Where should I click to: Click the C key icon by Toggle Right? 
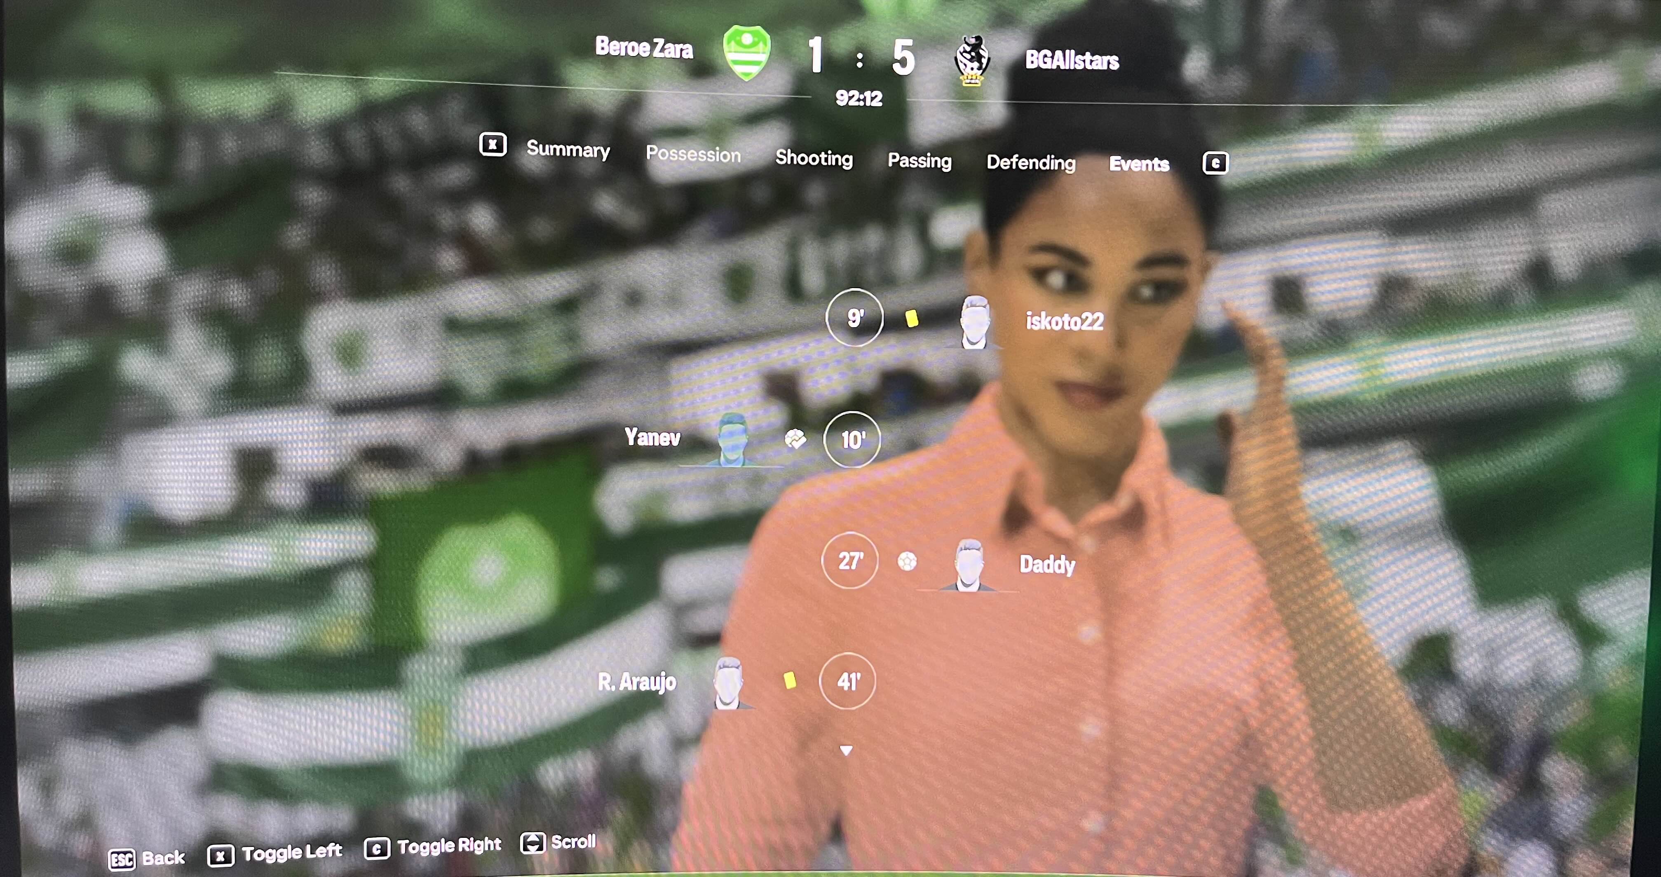pyautogui.click(x=377, y=849)
